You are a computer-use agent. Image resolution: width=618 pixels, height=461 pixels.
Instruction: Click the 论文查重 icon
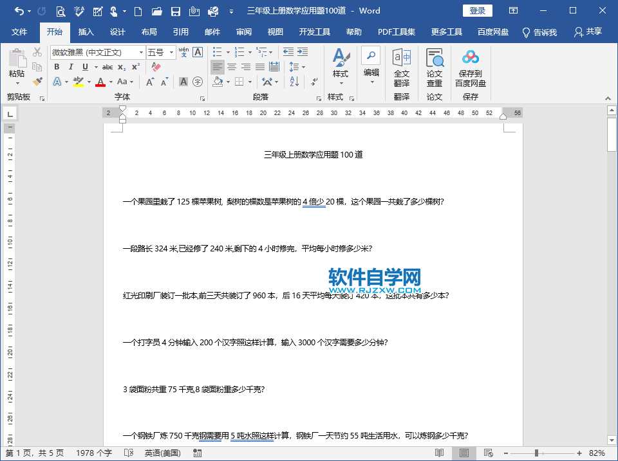(x=435, y=67)
